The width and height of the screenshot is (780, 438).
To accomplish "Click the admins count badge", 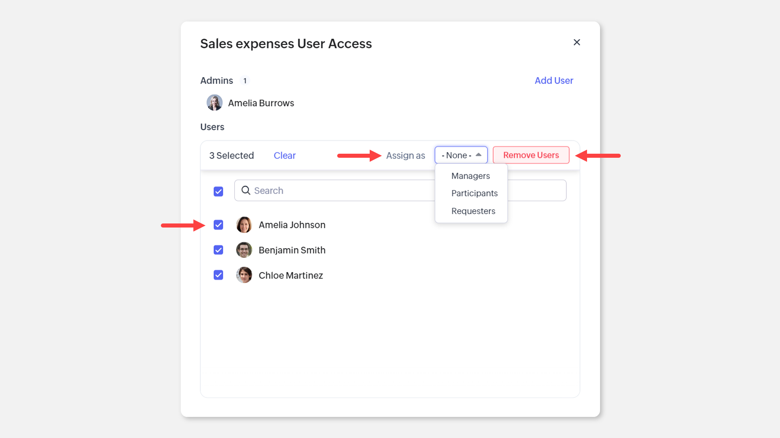I will [245, 81].
